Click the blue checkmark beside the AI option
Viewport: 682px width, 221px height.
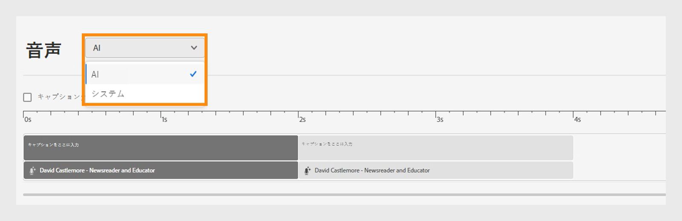[x=193, y=74]
